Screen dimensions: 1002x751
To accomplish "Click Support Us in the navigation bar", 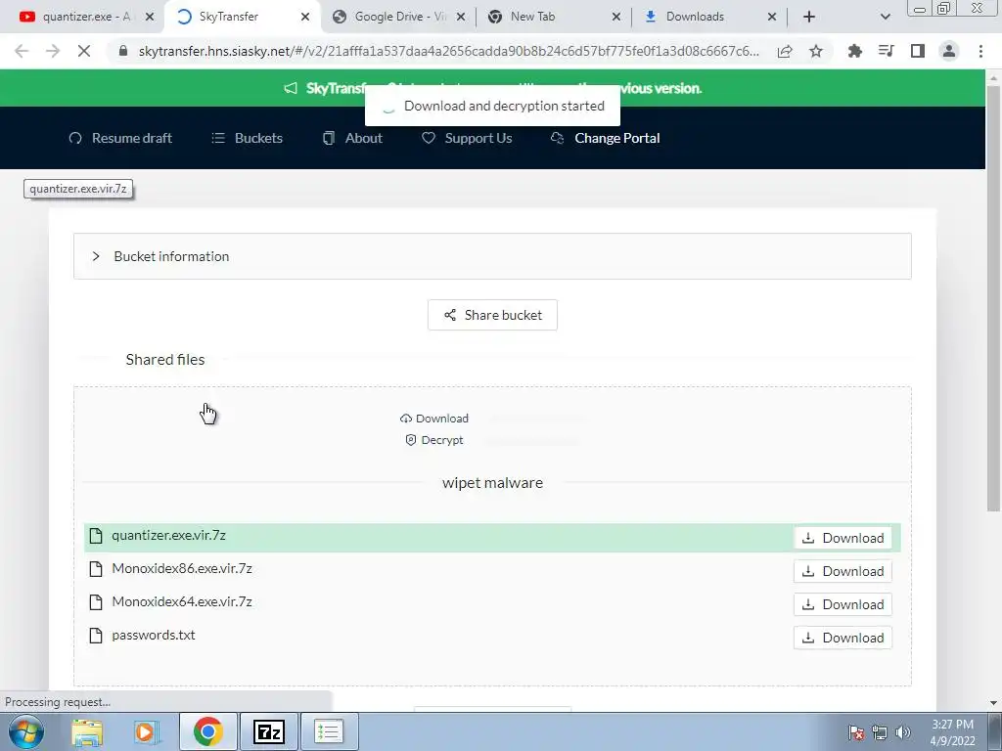I will point(467,138).
